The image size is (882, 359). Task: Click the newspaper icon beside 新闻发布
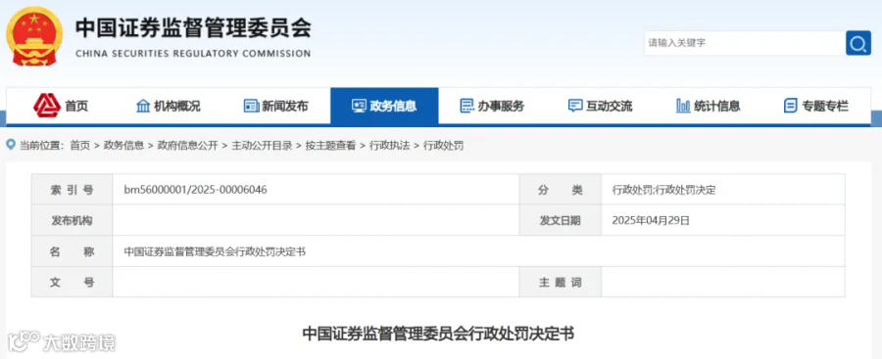pyautogui.click(x=251, y=106)
